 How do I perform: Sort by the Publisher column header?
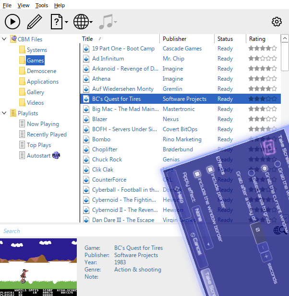pos(187,39)
